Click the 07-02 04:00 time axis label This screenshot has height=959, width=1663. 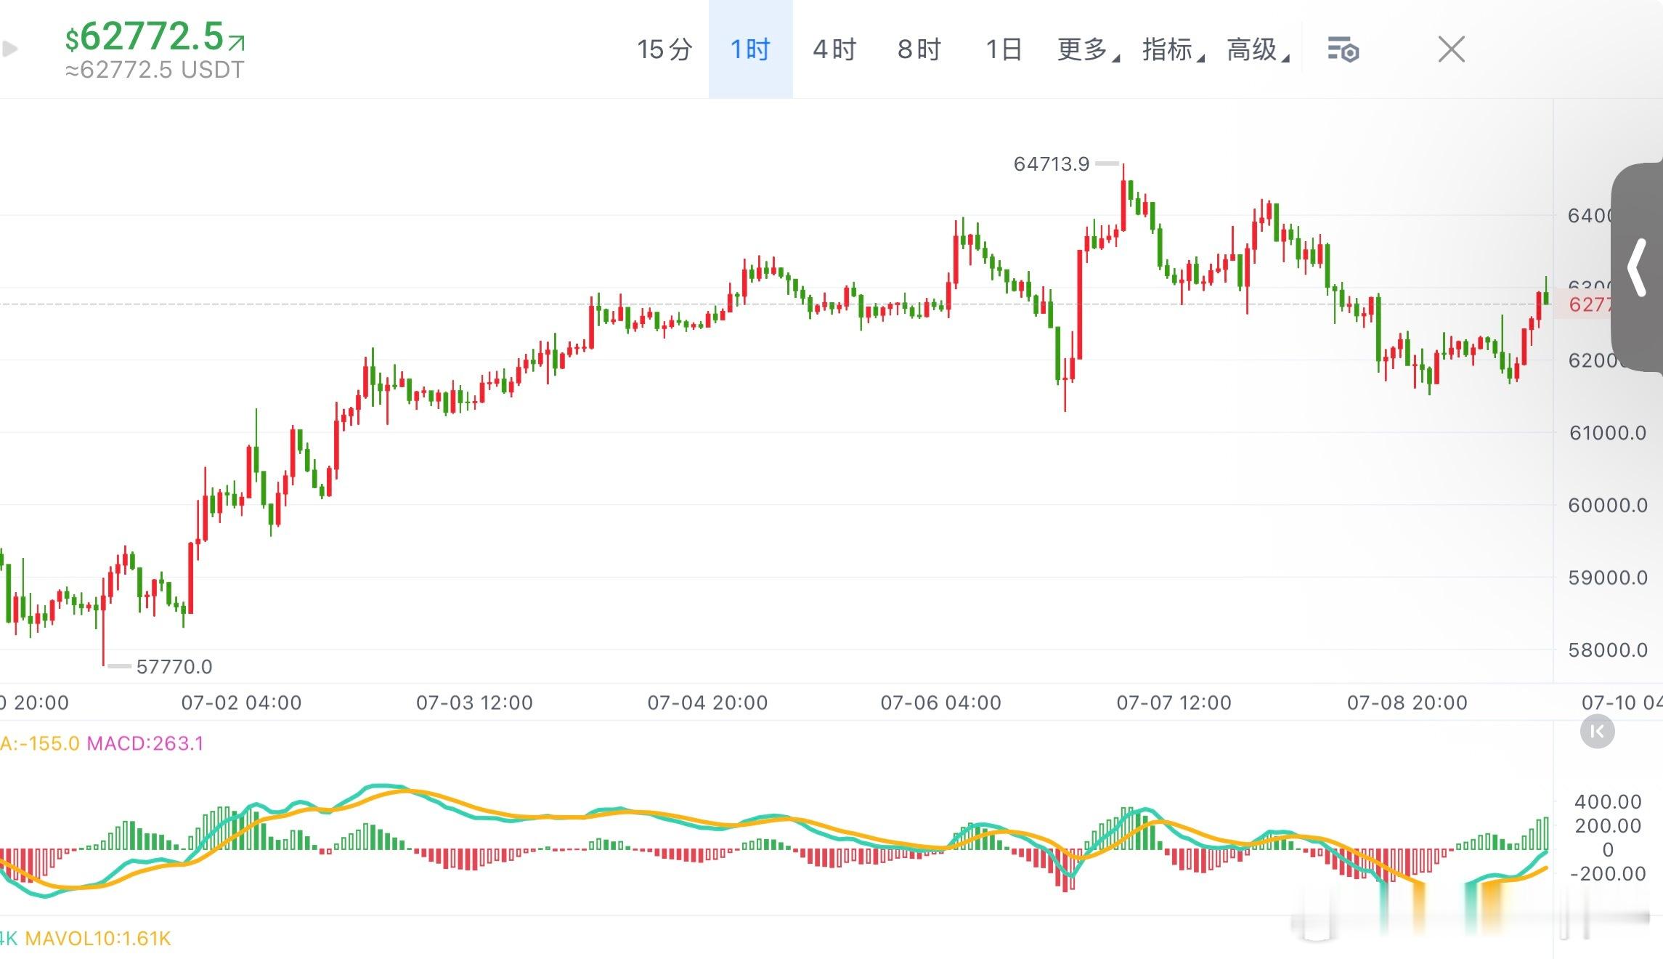click(x=241, y=703)
